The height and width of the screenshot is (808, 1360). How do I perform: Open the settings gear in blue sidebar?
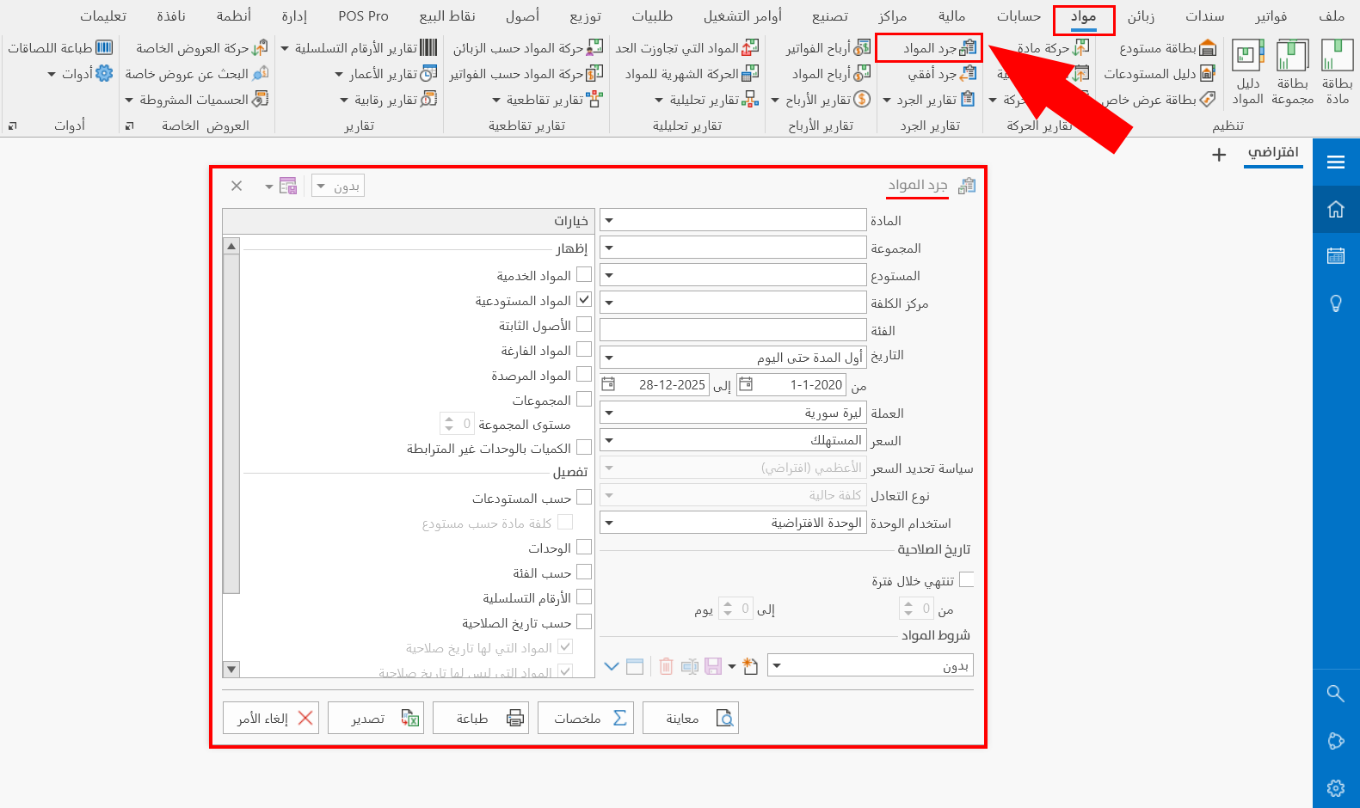coord(1336,787)
